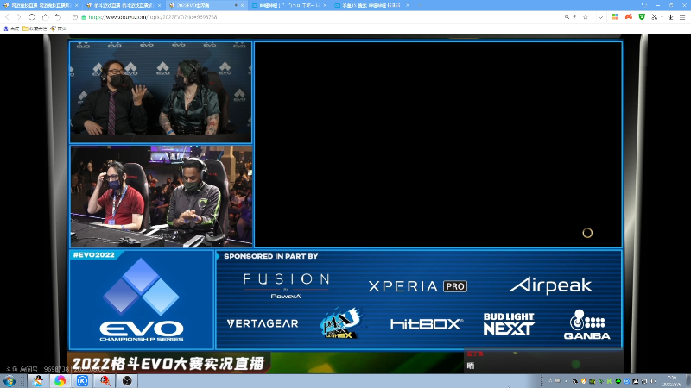
Task: Click the page info icon before the padlock
Action: click(x=75, y=17)
